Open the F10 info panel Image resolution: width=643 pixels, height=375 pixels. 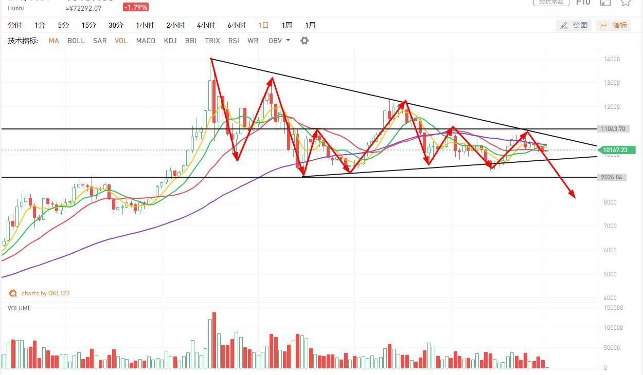[x=583, y=2]
